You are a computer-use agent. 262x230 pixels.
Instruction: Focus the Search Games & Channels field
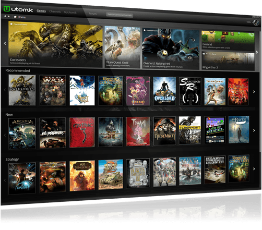tap(120, 15)
